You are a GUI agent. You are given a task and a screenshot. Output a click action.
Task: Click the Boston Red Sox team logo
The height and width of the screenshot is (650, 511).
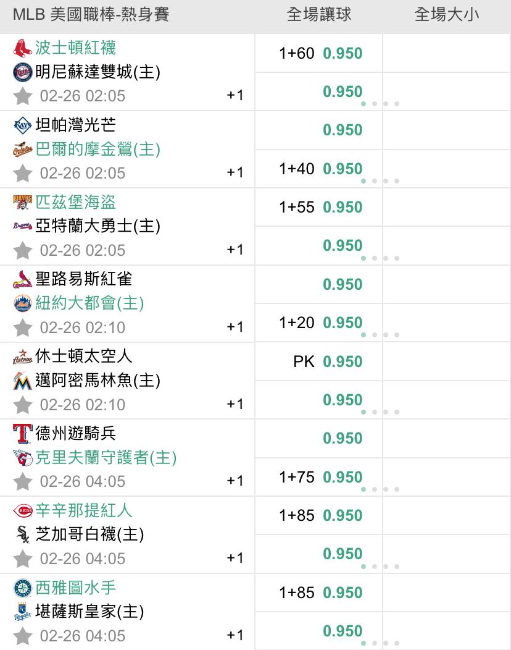(22, 48)
